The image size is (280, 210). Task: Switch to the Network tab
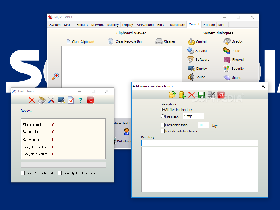[x=97, y=25]
